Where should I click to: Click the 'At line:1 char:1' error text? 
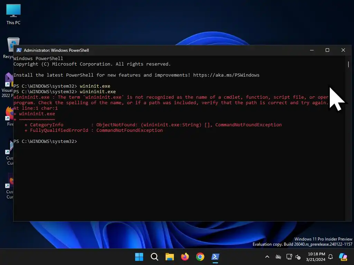coord(36,108)
